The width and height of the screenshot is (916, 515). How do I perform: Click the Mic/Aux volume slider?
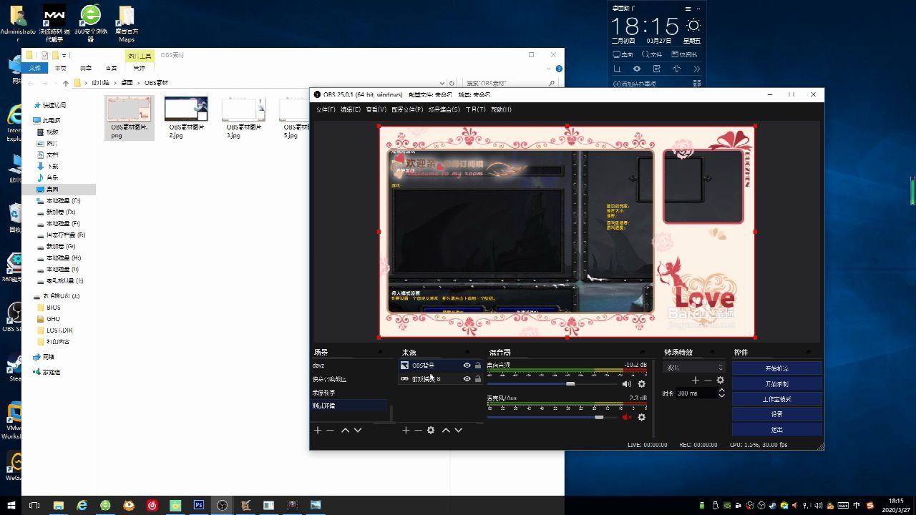click(x=551, y=417)
